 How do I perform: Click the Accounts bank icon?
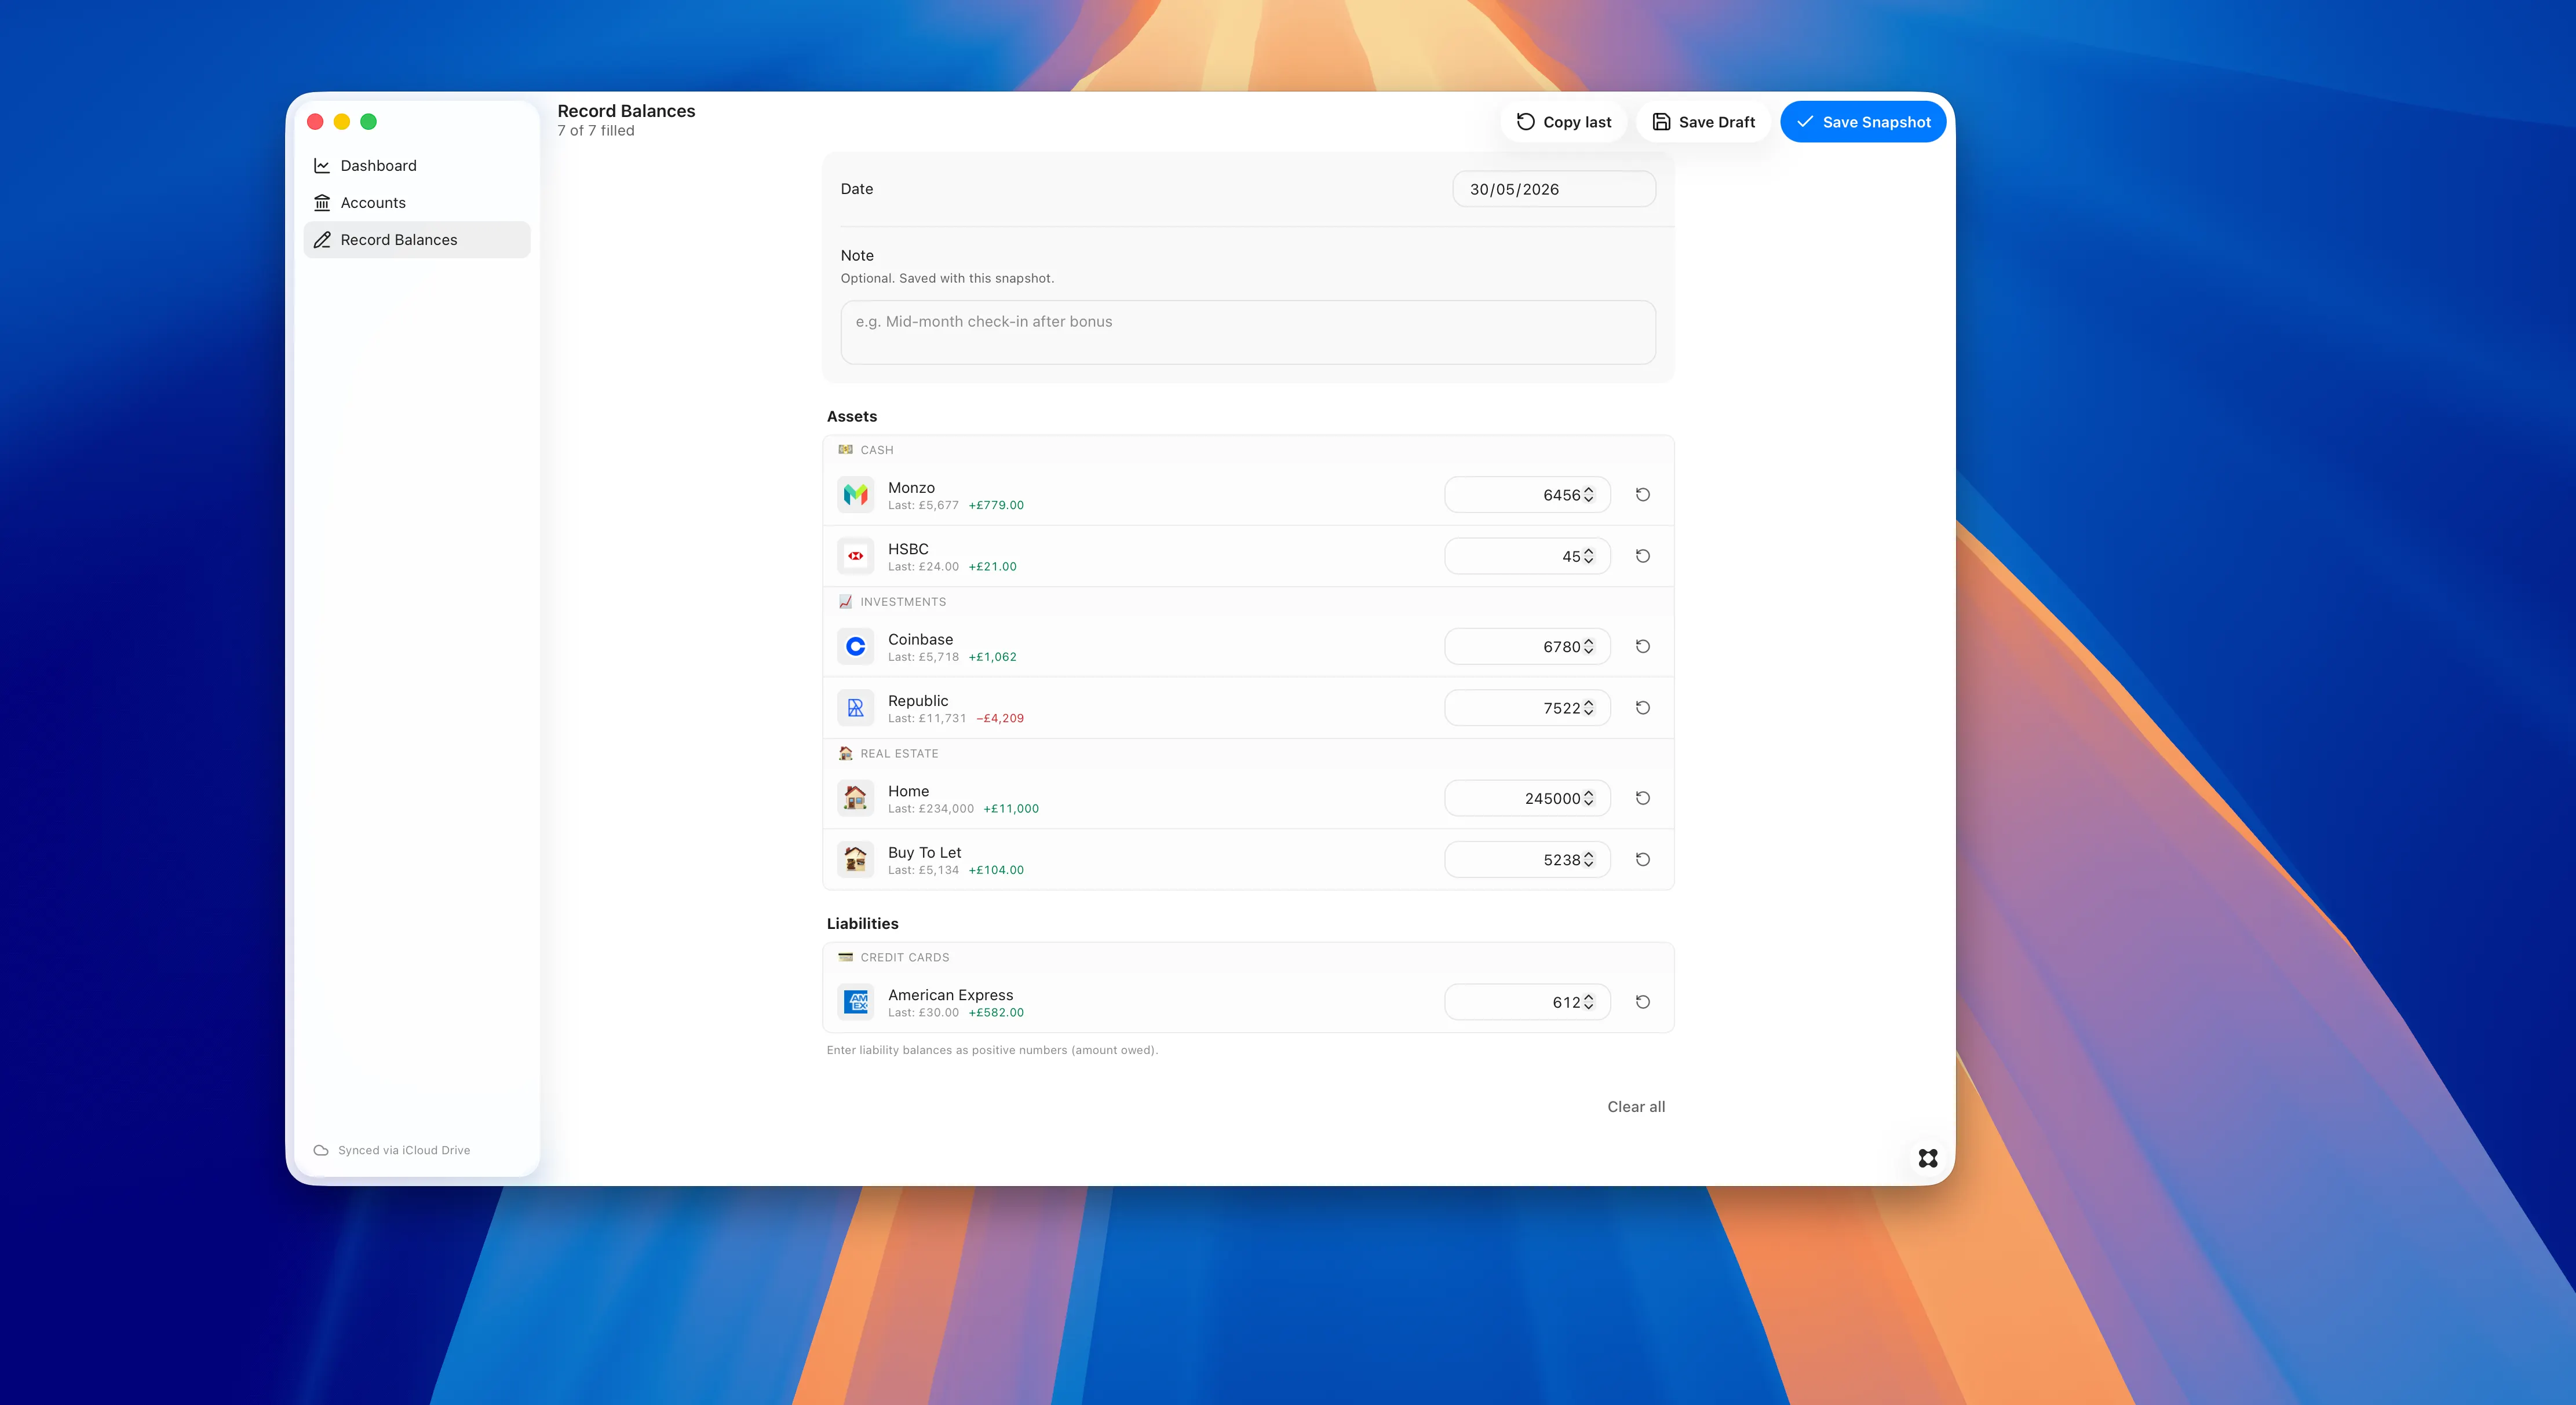(322, 203)
